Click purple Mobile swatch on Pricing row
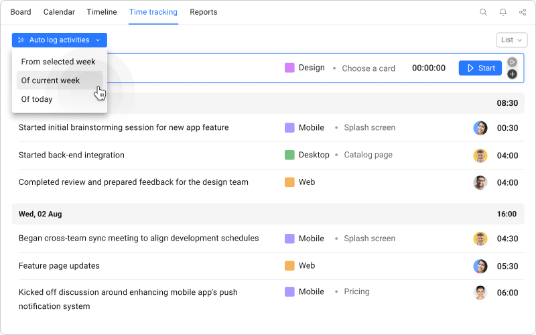 [289, 291]
